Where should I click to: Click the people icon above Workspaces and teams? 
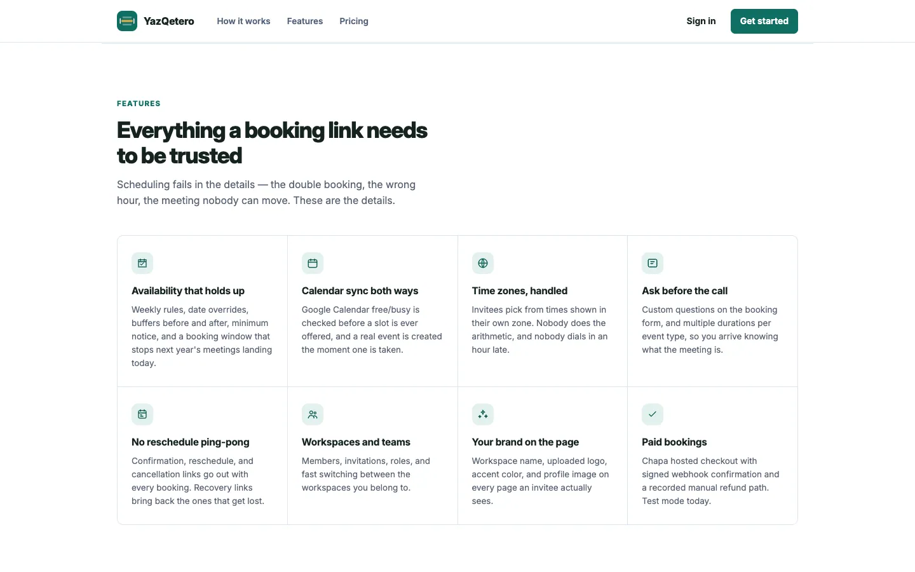313,414
